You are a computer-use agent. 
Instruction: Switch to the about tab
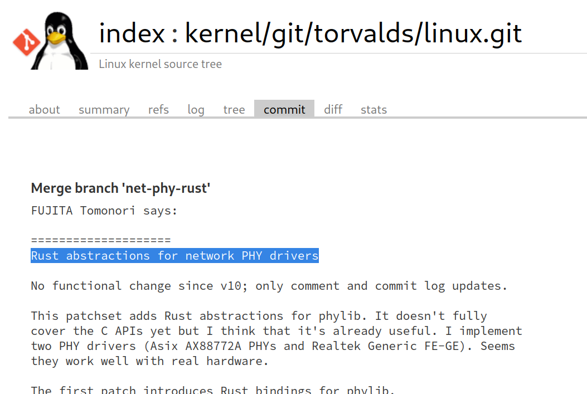point(44,110)
